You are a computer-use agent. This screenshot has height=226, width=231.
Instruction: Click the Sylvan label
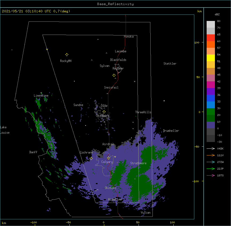tap(105, 66)
